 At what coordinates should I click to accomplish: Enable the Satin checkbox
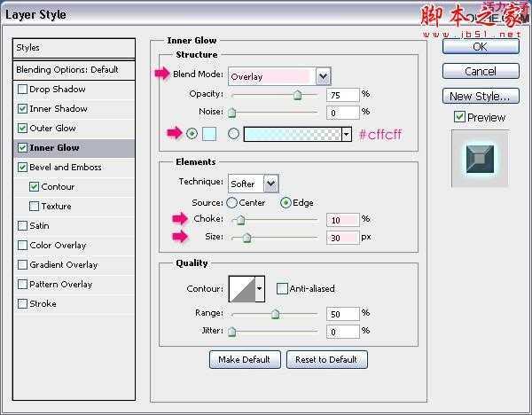22,225
